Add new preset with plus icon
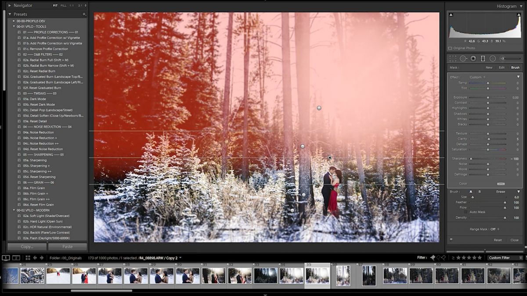Viewport: 527px width, 296px height. pyautogui.click(x=84, y=14)
